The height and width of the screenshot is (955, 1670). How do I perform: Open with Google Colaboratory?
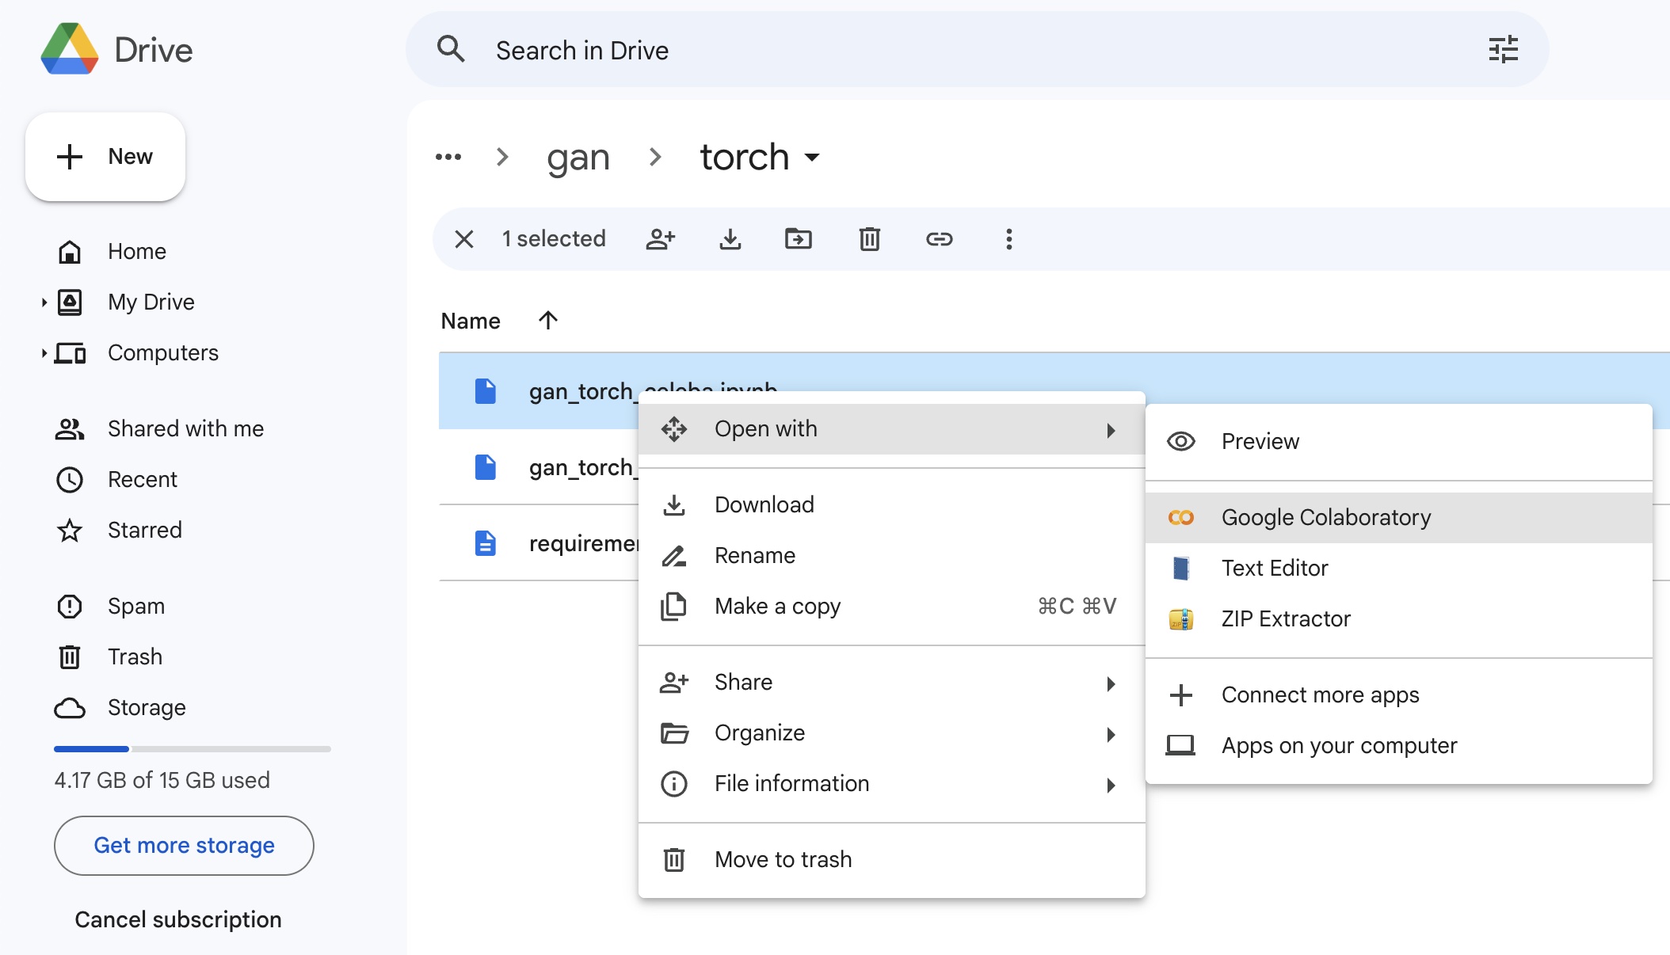click(1325, 517)
